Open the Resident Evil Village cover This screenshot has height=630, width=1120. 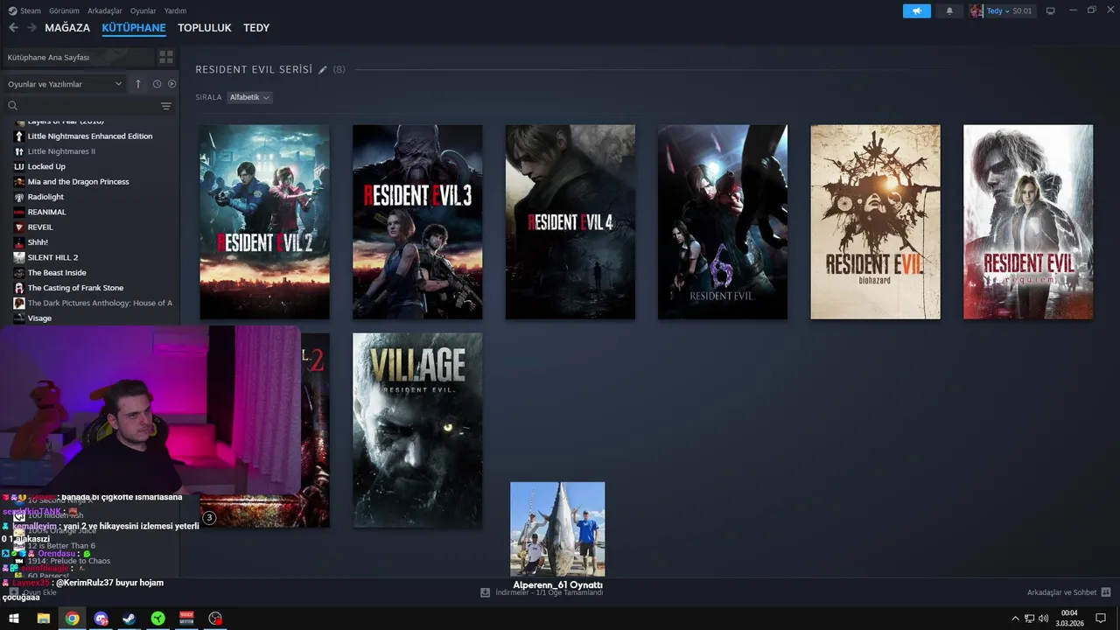coord(417,430)
